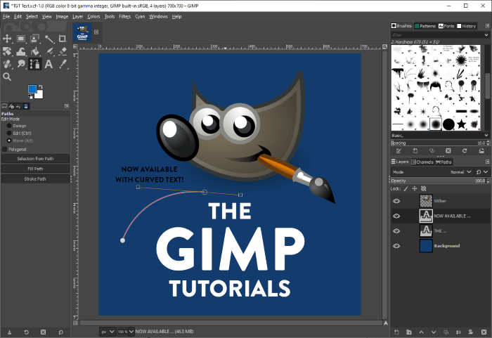Reset tool options to defaults

60,332
